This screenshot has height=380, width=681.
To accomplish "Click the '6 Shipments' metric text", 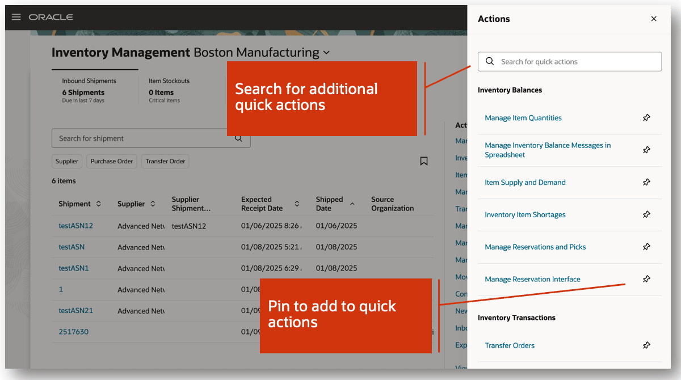I will click(83, 92).
